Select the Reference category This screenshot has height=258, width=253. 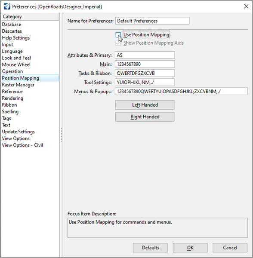(12, 92)
